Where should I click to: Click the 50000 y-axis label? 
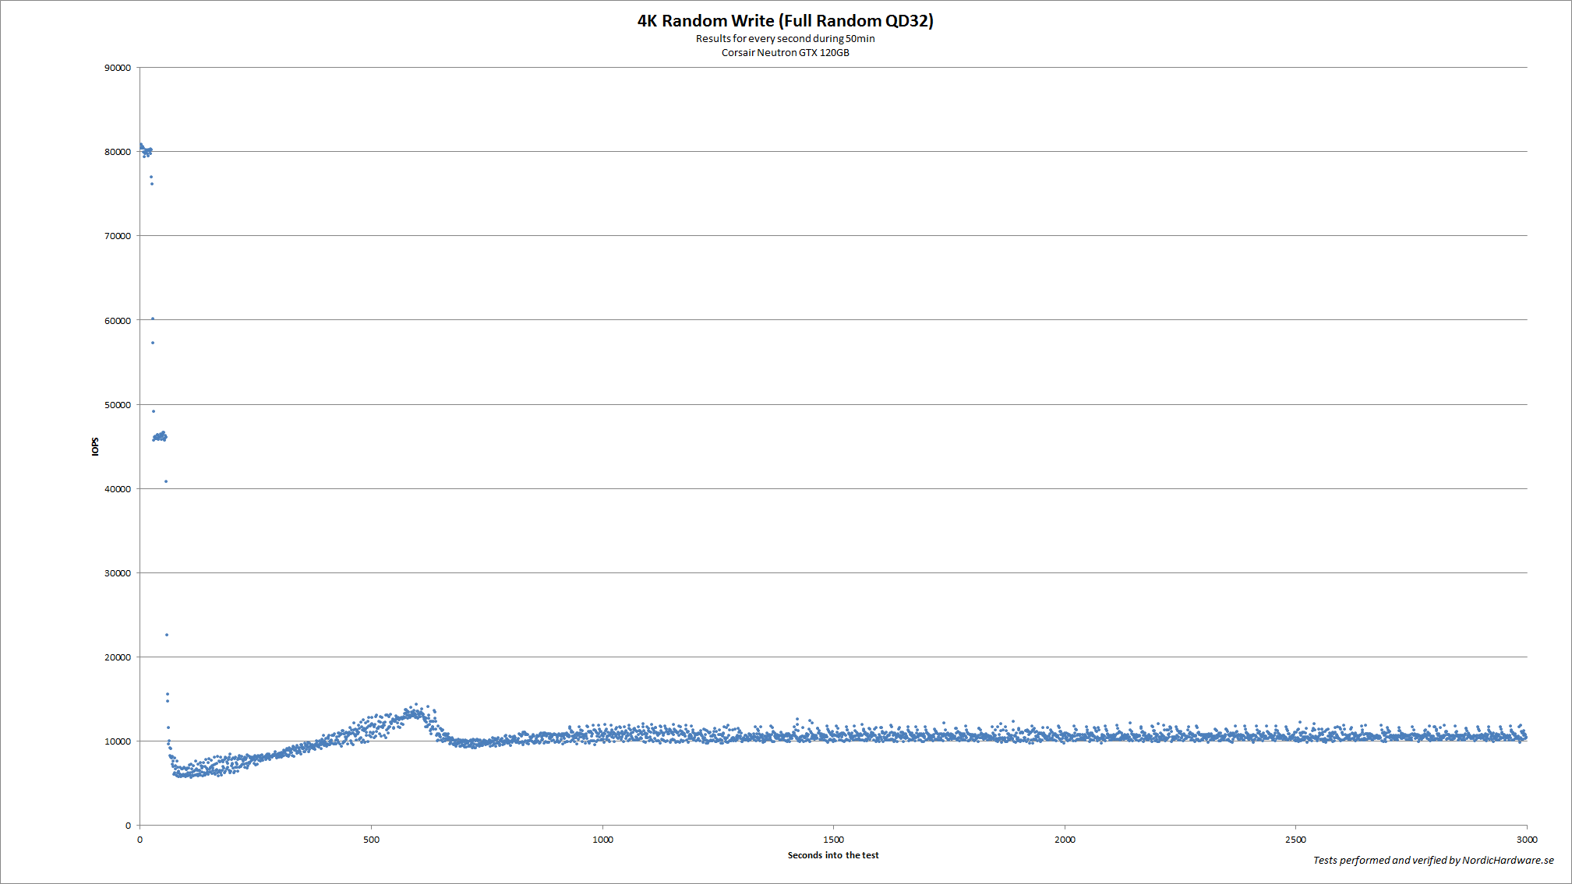click(x=118, y=405)
